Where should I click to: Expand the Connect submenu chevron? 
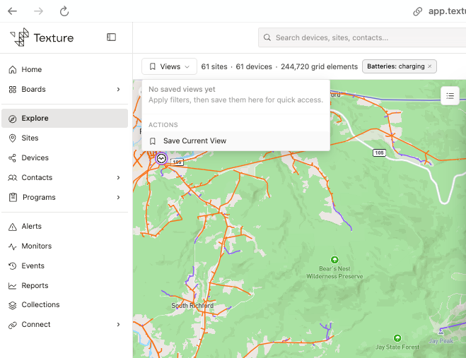(x=118, y=324)
